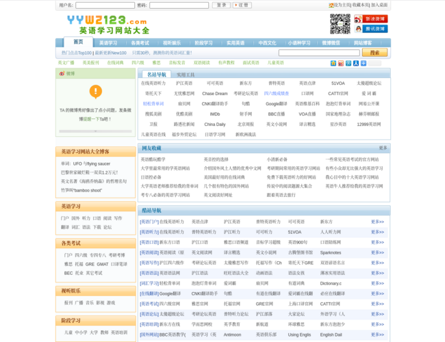Expand the arrow bar below Weibo widget
445x342 pixels.
(x=95, y=131)
